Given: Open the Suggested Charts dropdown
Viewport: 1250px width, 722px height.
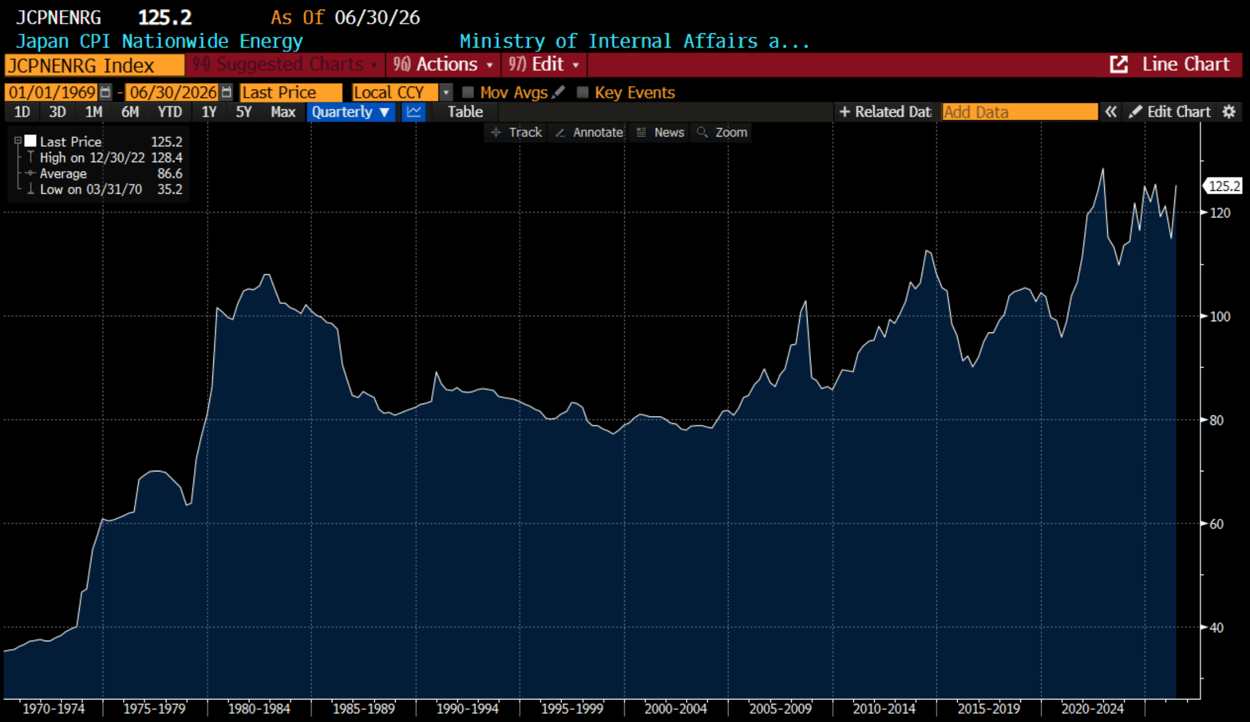Looking at the screenshot, I should pyautogui.click(x=285, y=64).
